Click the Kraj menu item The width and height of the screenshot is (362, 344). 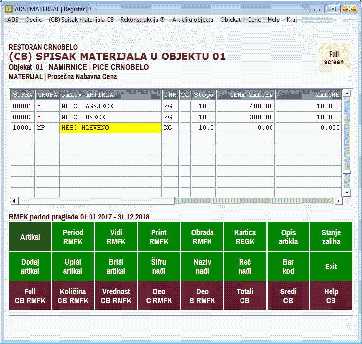291,20
